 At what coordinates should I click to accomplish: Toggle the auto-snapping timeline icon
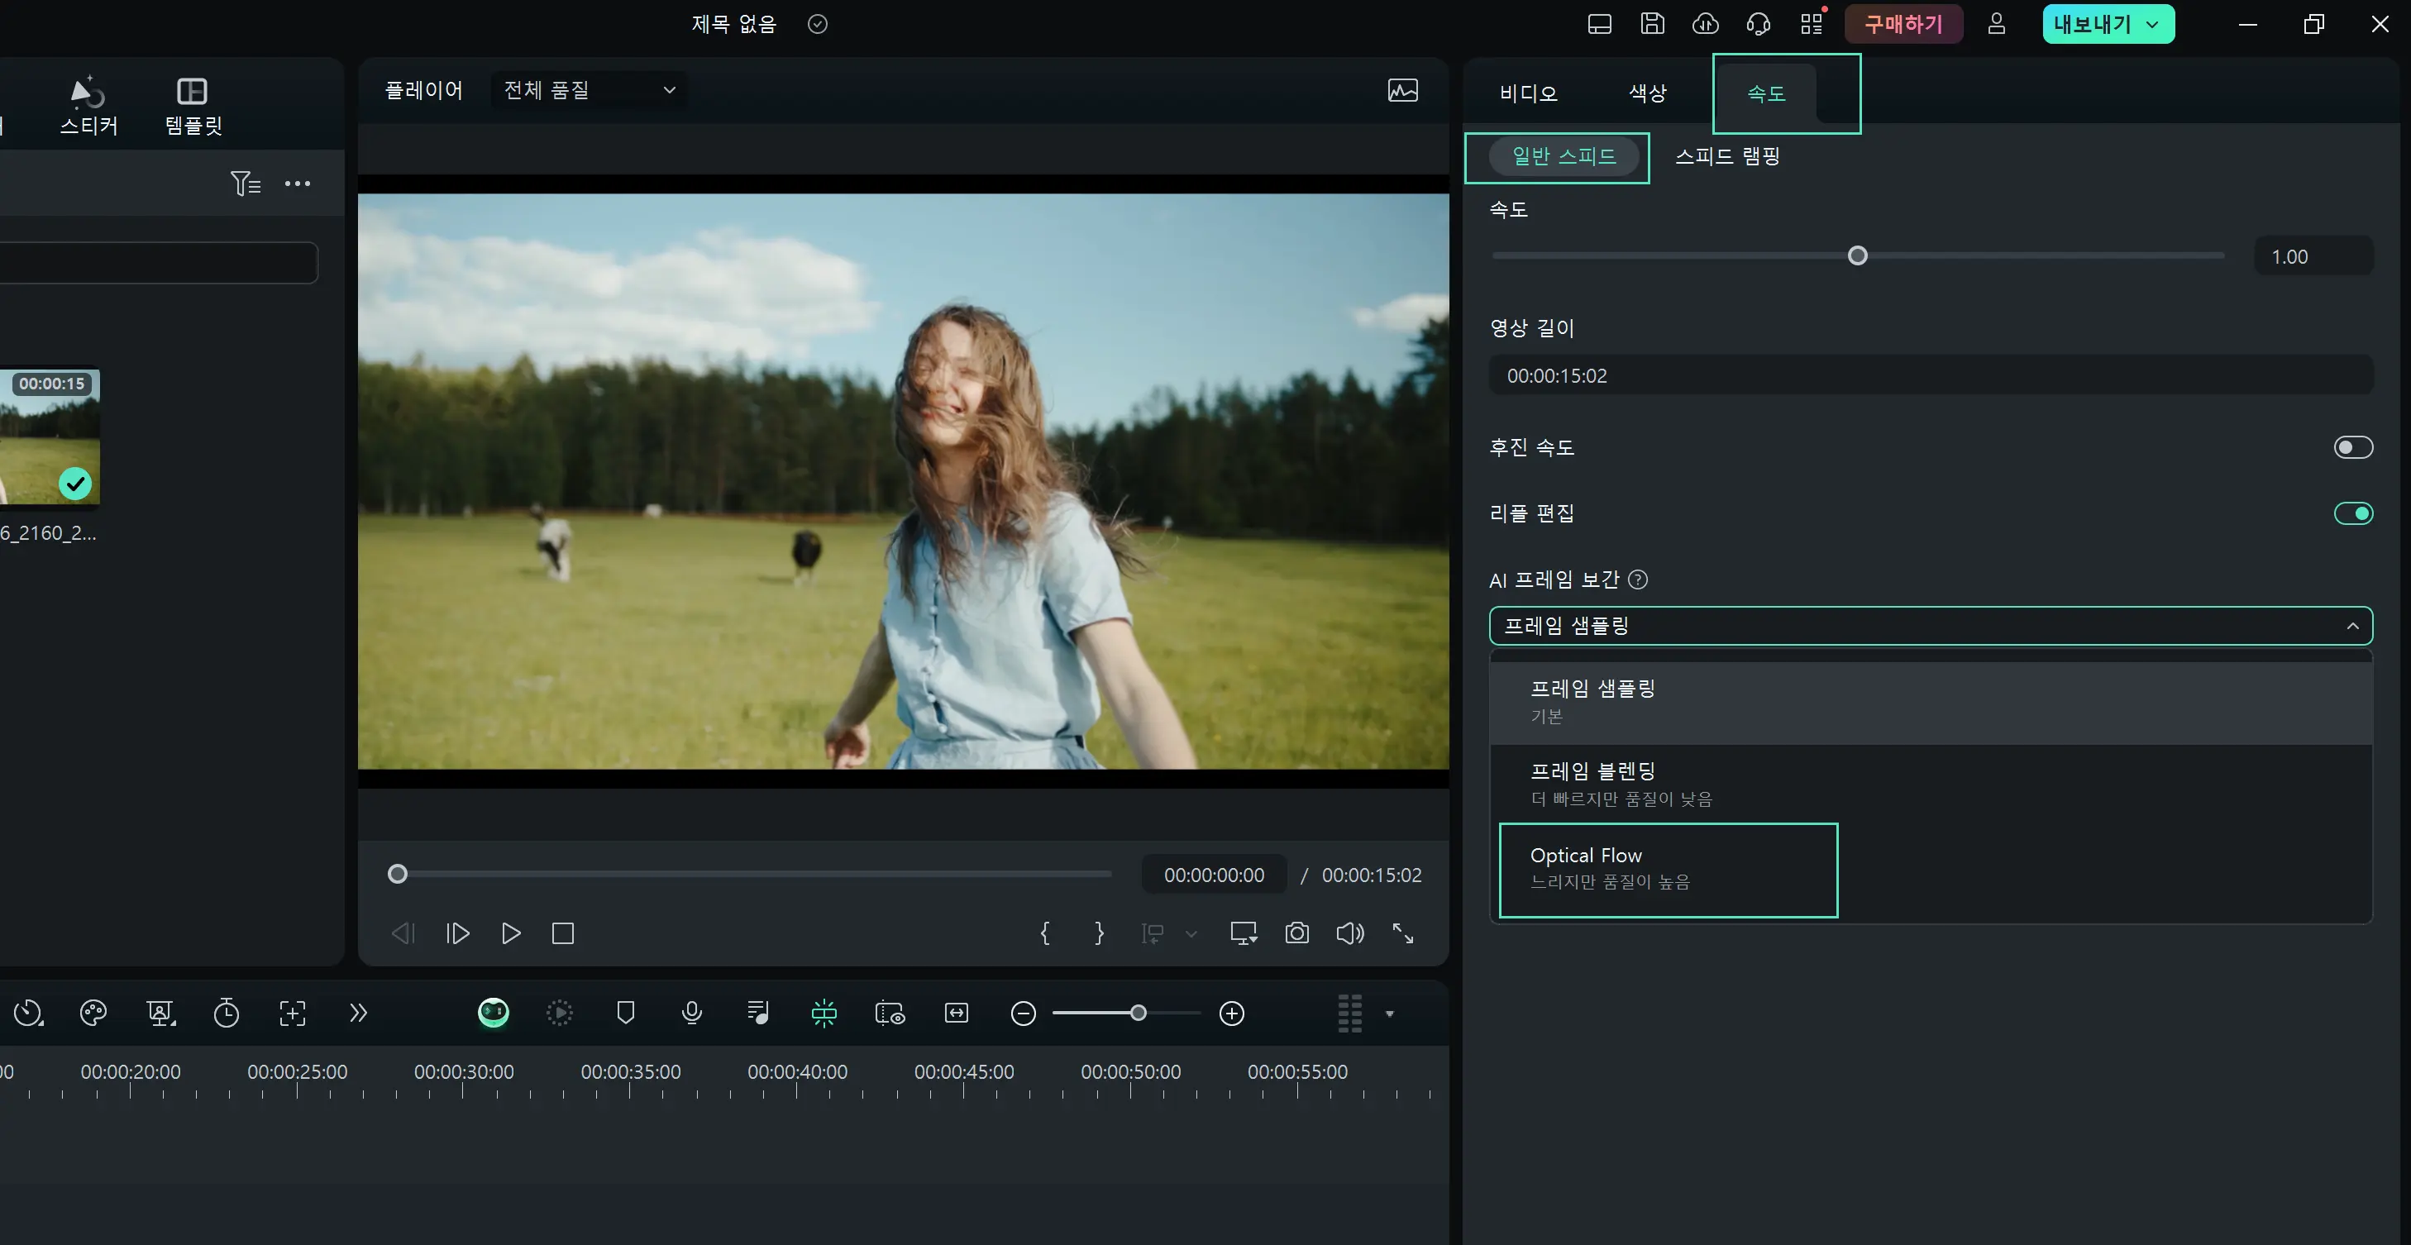coord(824,1013)
